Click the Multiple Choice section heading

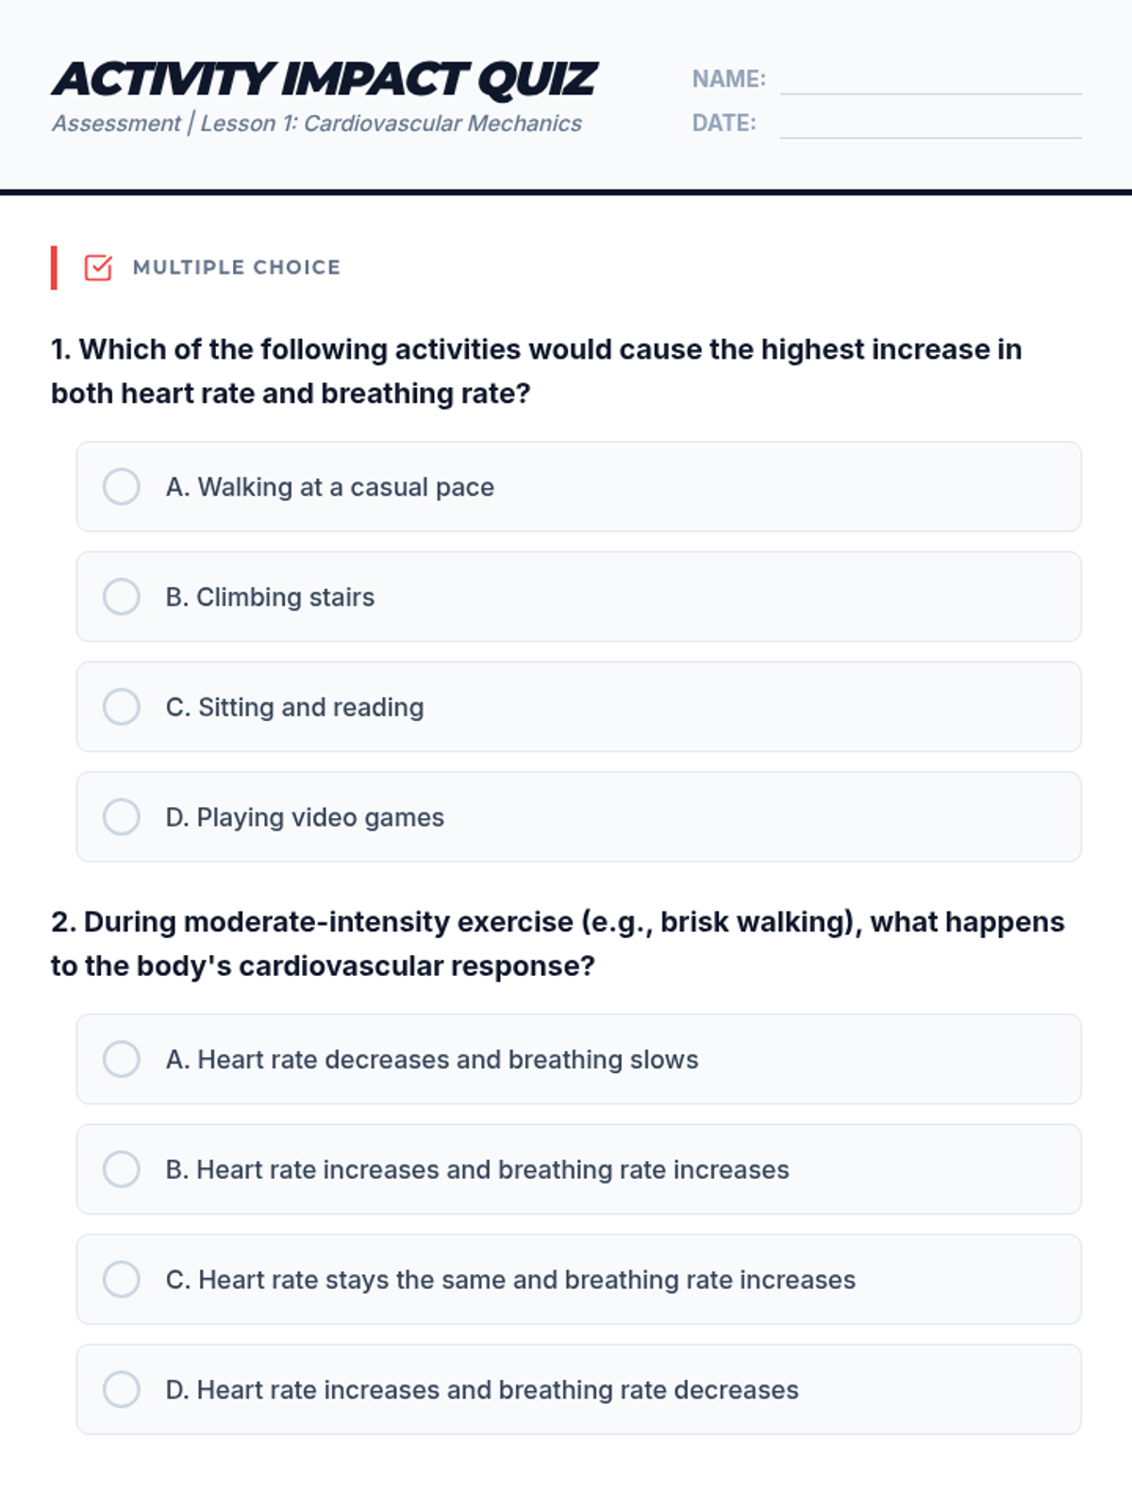[x=237, y=268]
